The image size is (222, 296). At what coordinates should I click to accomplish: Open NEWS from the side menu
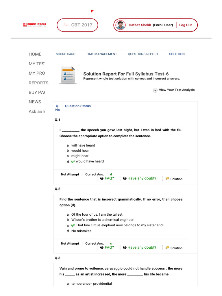(35, 102)
